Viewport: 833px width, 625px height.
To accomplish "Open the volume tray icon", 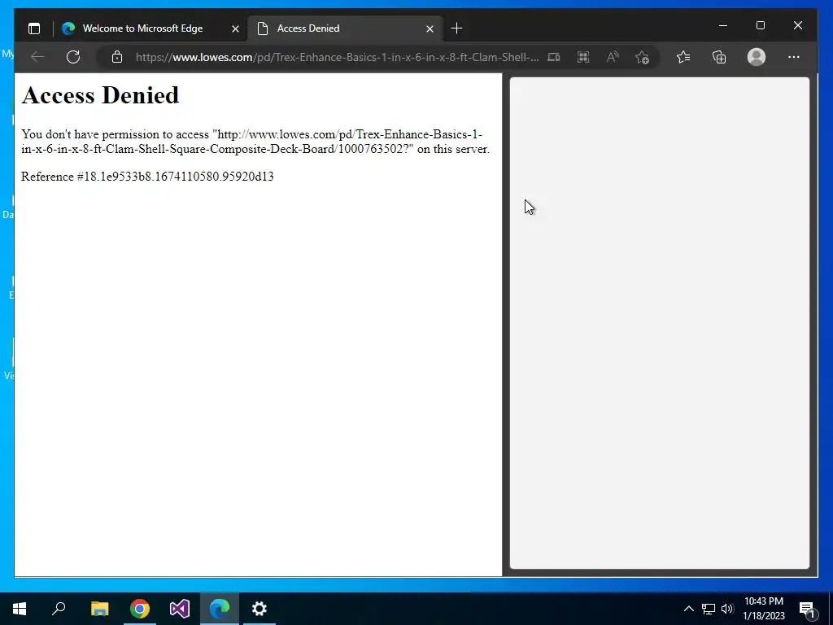I will tap(727, 609).
